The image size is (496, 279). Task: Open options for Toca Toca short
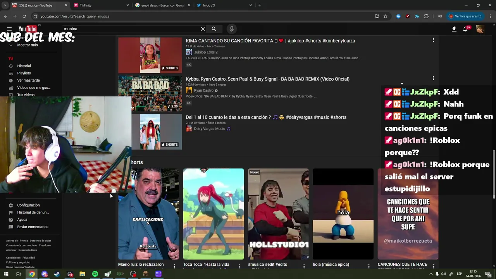(239, 266)
